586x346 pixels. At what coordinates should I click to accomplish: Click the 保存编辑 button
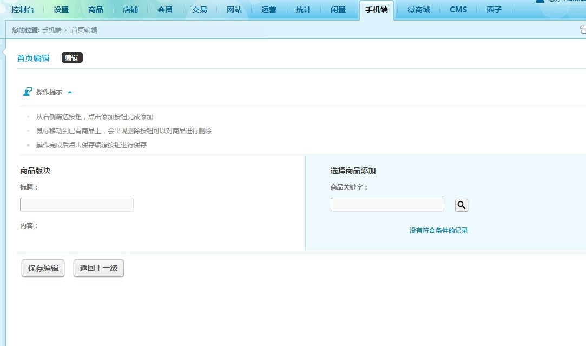coord(43,268)
